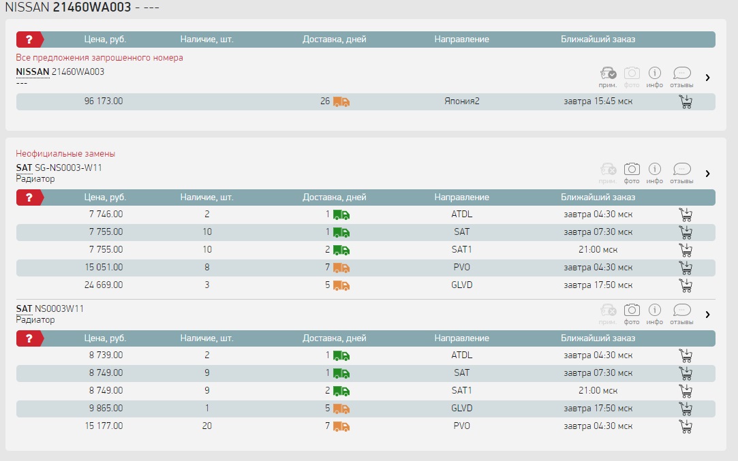Viewport: 738px width, 461px height.
Task: Click Ближайший заказ header in NISSAN table
Action: pyautogui.click(x=598, y=39)
